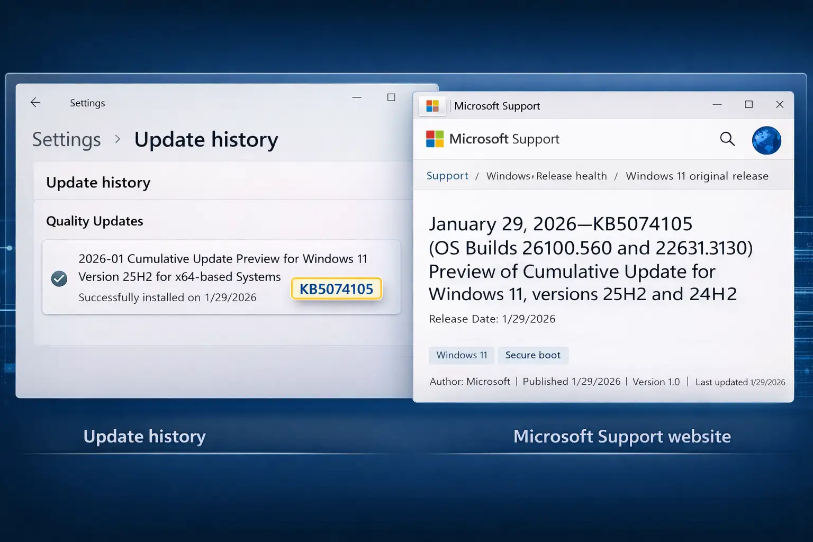Open the Windows 11 original release breadcrumb
The height and width of the screenshot is (542, 813).
(x=697, y=176)
